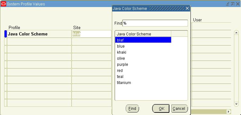Select olive in the color scheme list

(x=143, y=58)
